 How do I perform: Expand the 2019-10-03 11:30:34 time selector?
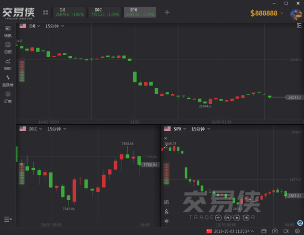(234, 231)
